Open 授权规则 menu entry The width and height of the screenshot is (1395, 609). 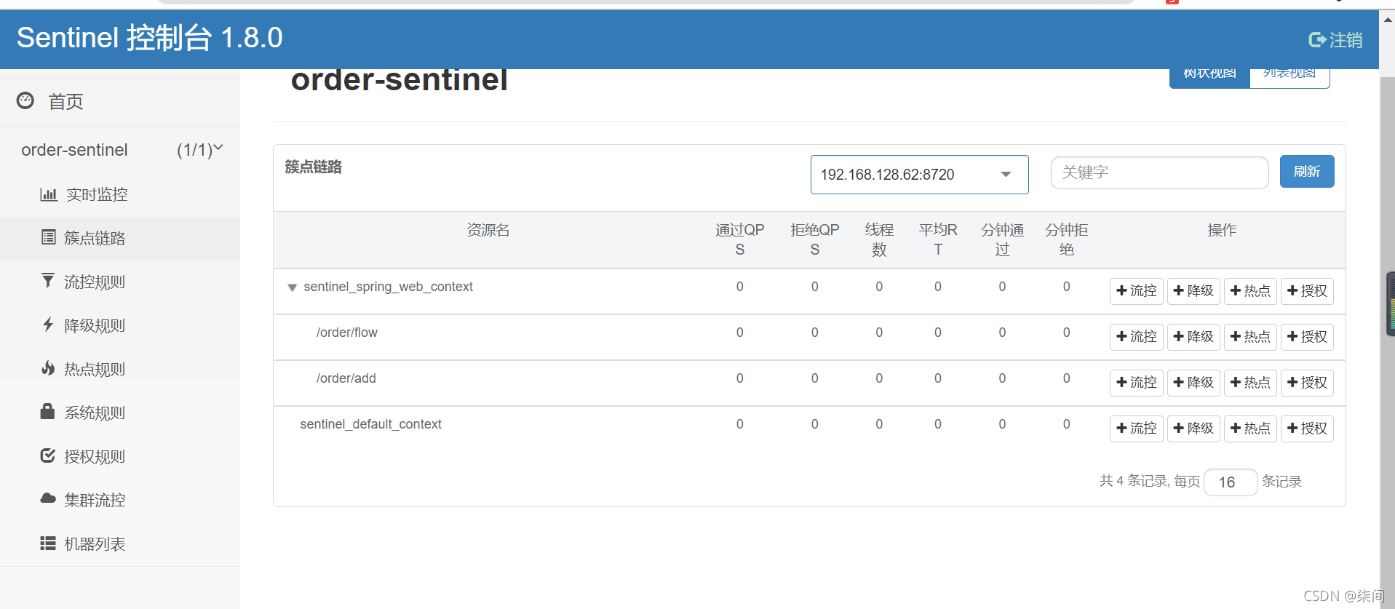[120, 456]
